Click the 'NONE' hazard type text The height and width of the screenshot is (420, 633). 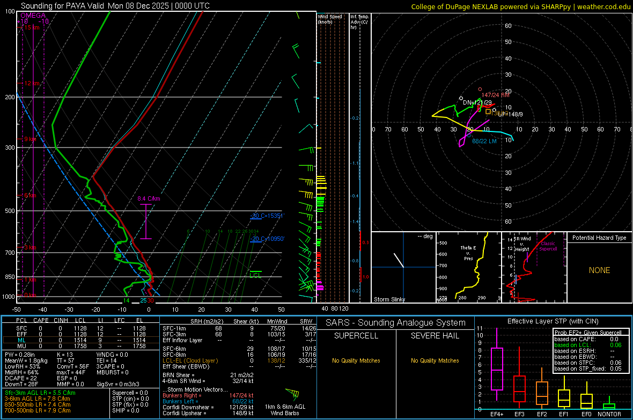pos(599,270)
